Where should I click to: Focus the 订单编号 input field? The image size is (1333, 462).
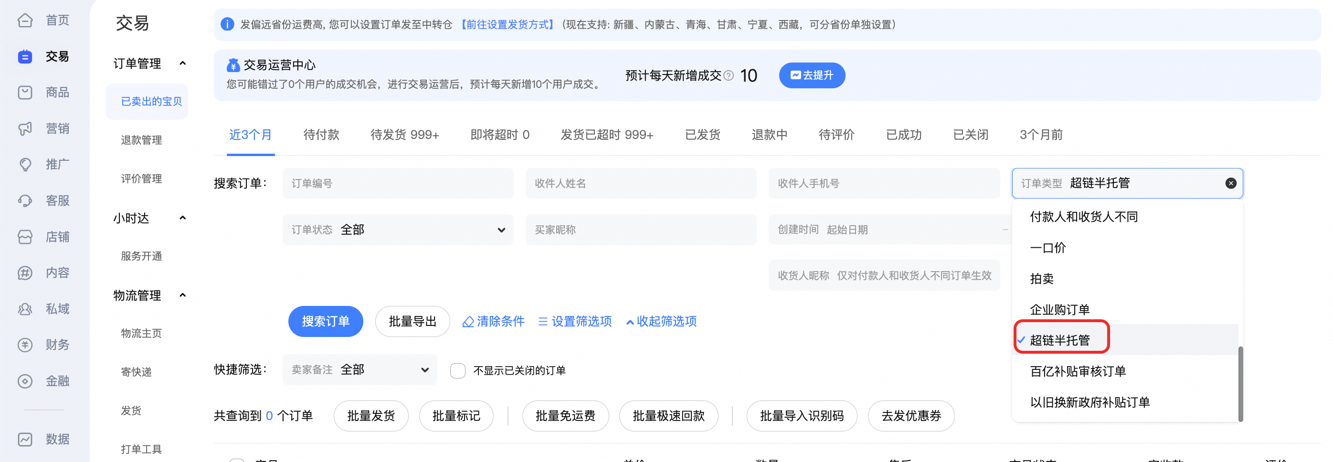point(397,183)
